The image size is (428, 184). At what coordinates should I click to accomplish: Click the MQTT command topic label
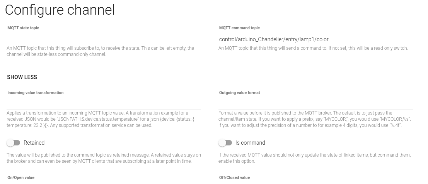pos(239,28)
